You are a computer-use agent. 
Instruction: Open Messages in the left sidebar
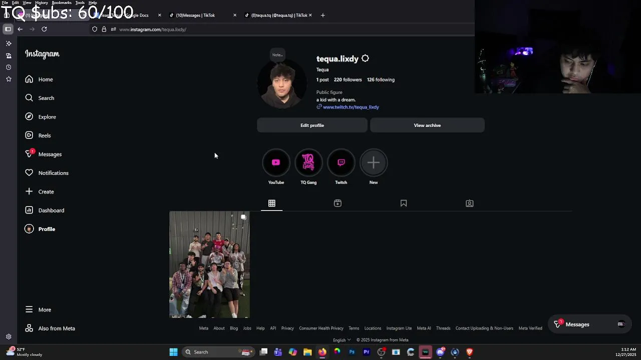pos(44,154)
